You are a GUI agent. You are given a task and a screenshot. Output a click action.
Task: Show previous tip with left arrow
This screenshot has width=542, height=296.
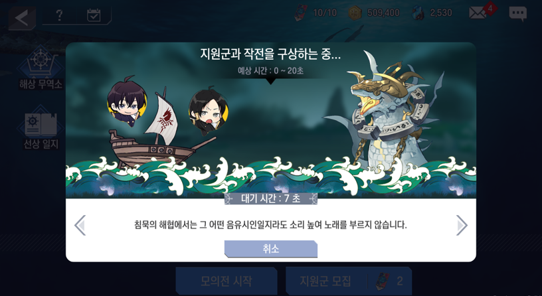[x=80, y=225]
